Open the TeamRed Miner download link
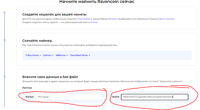This screenshot has height=110, width=200. (80, 55)
